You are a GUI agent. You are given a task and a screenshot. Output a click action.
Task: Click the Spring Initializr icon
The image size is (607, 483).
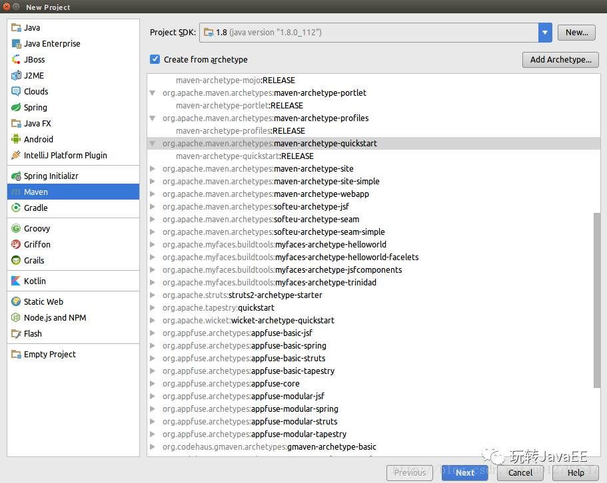16,176
